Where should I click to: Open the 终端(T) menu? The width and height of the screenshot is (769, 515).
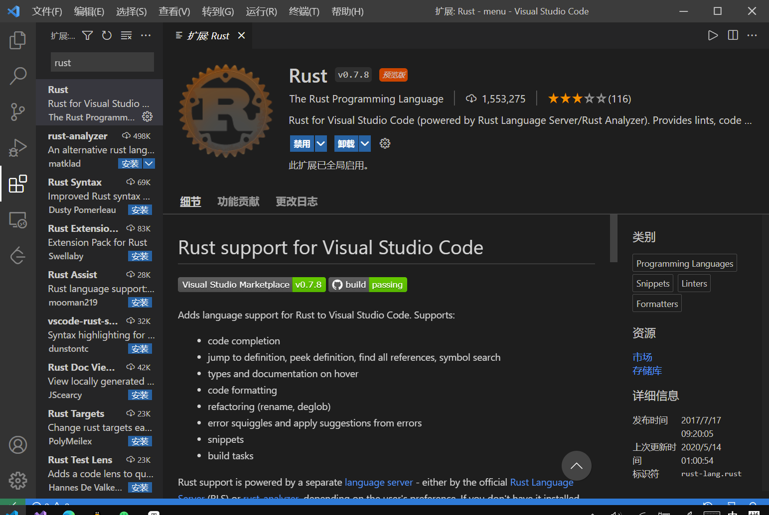(304, 11)
